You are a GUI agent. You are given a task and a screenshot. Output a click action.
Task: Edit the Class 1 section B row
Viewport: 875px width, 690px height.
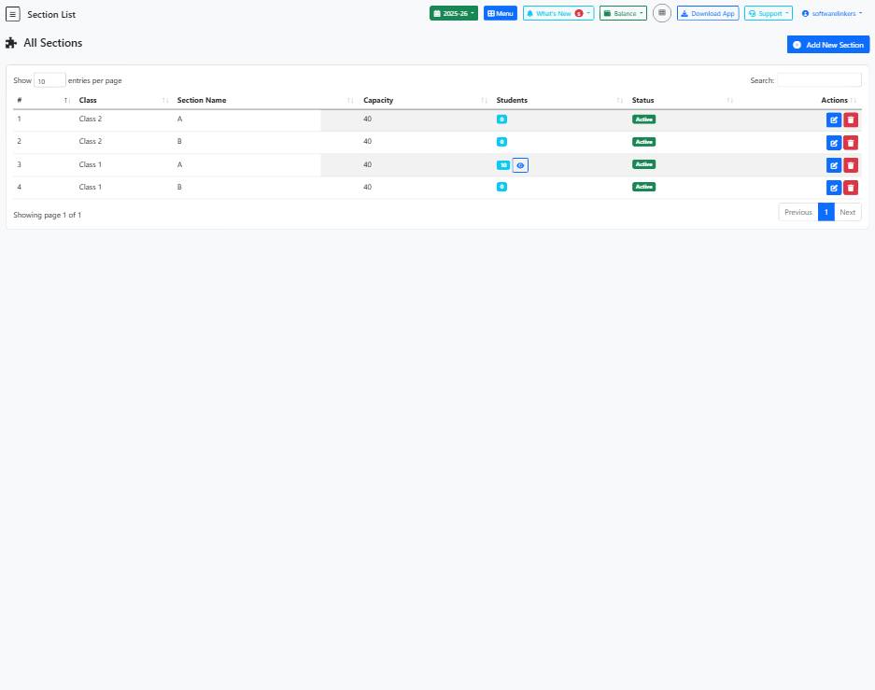click(x=833, y=188)
